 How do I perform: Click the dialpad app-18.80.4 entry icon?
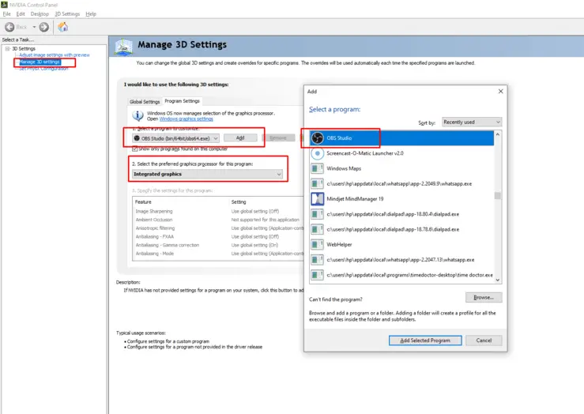[318, 214]
